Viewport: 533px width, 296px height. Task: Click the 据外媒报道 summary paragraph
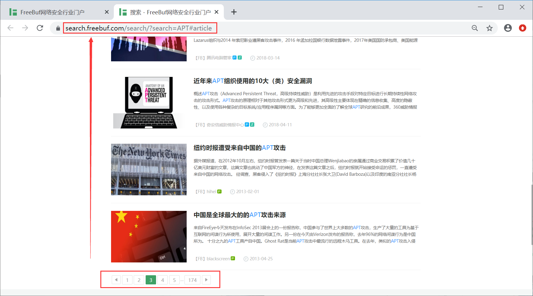click(305, 168)
